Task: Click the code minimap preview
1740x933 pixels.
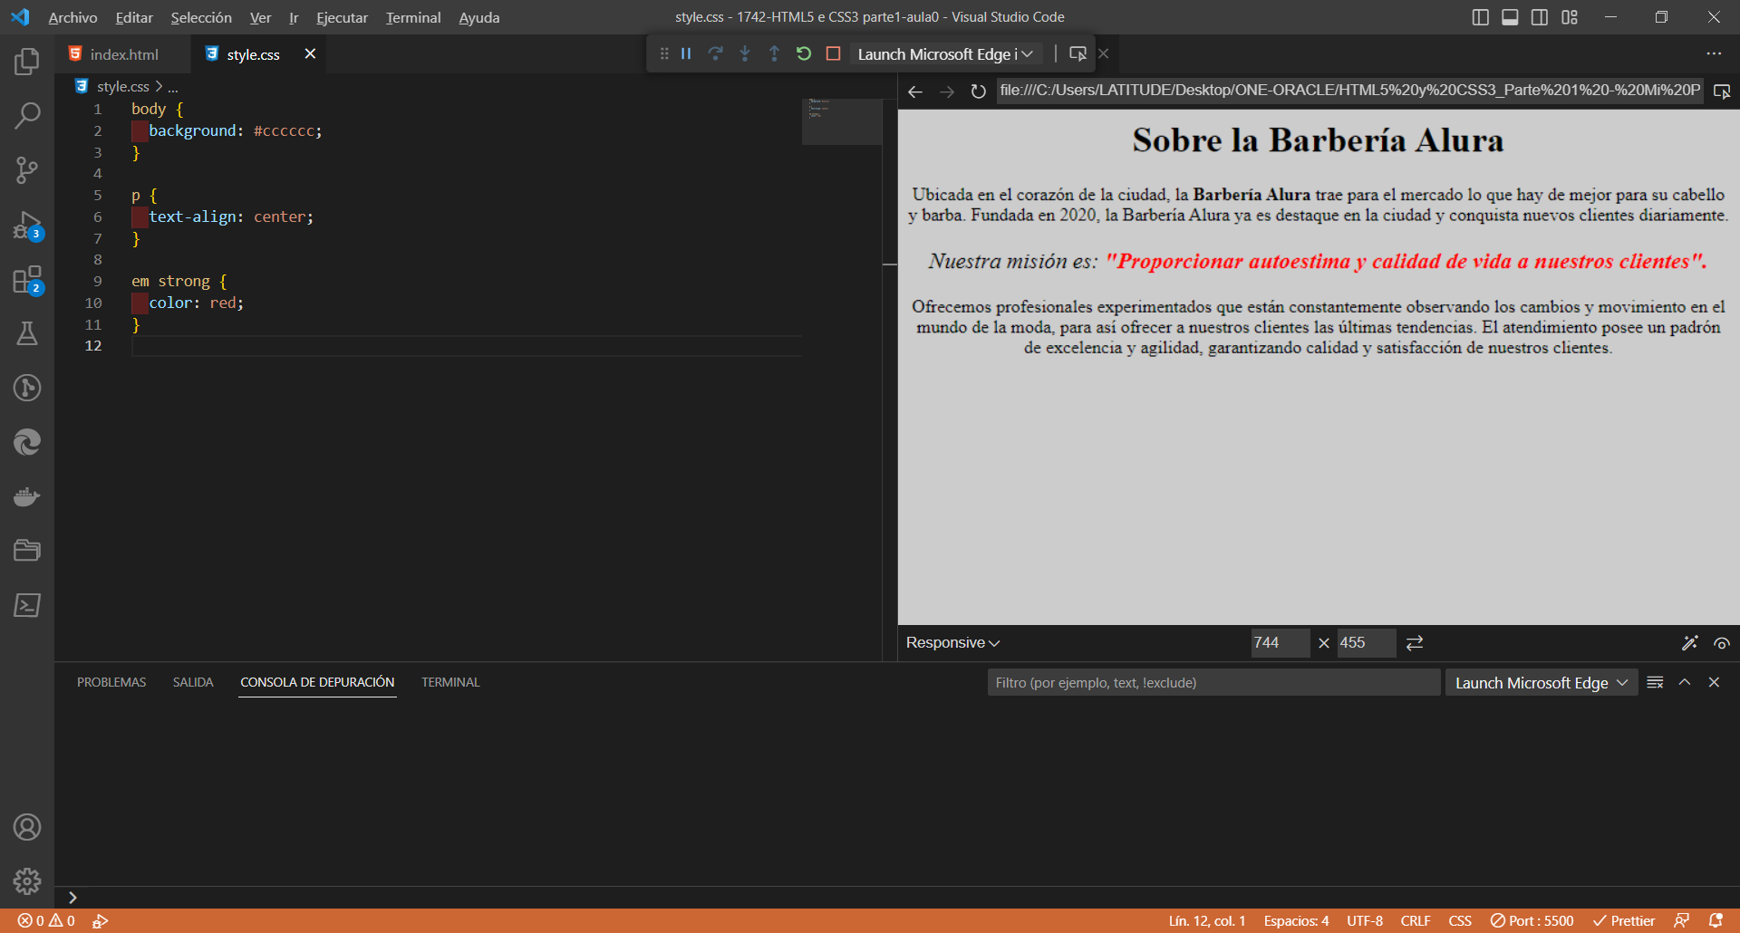Action: point(842,121)
